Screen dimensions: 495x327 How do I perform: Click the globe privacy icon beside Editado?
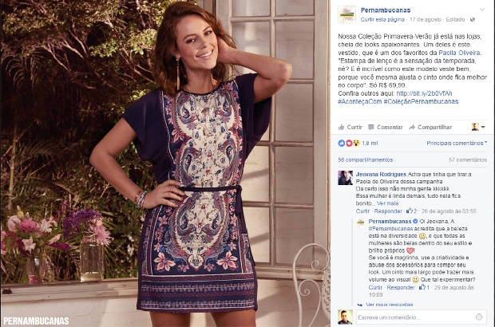[x=473, y=20]
